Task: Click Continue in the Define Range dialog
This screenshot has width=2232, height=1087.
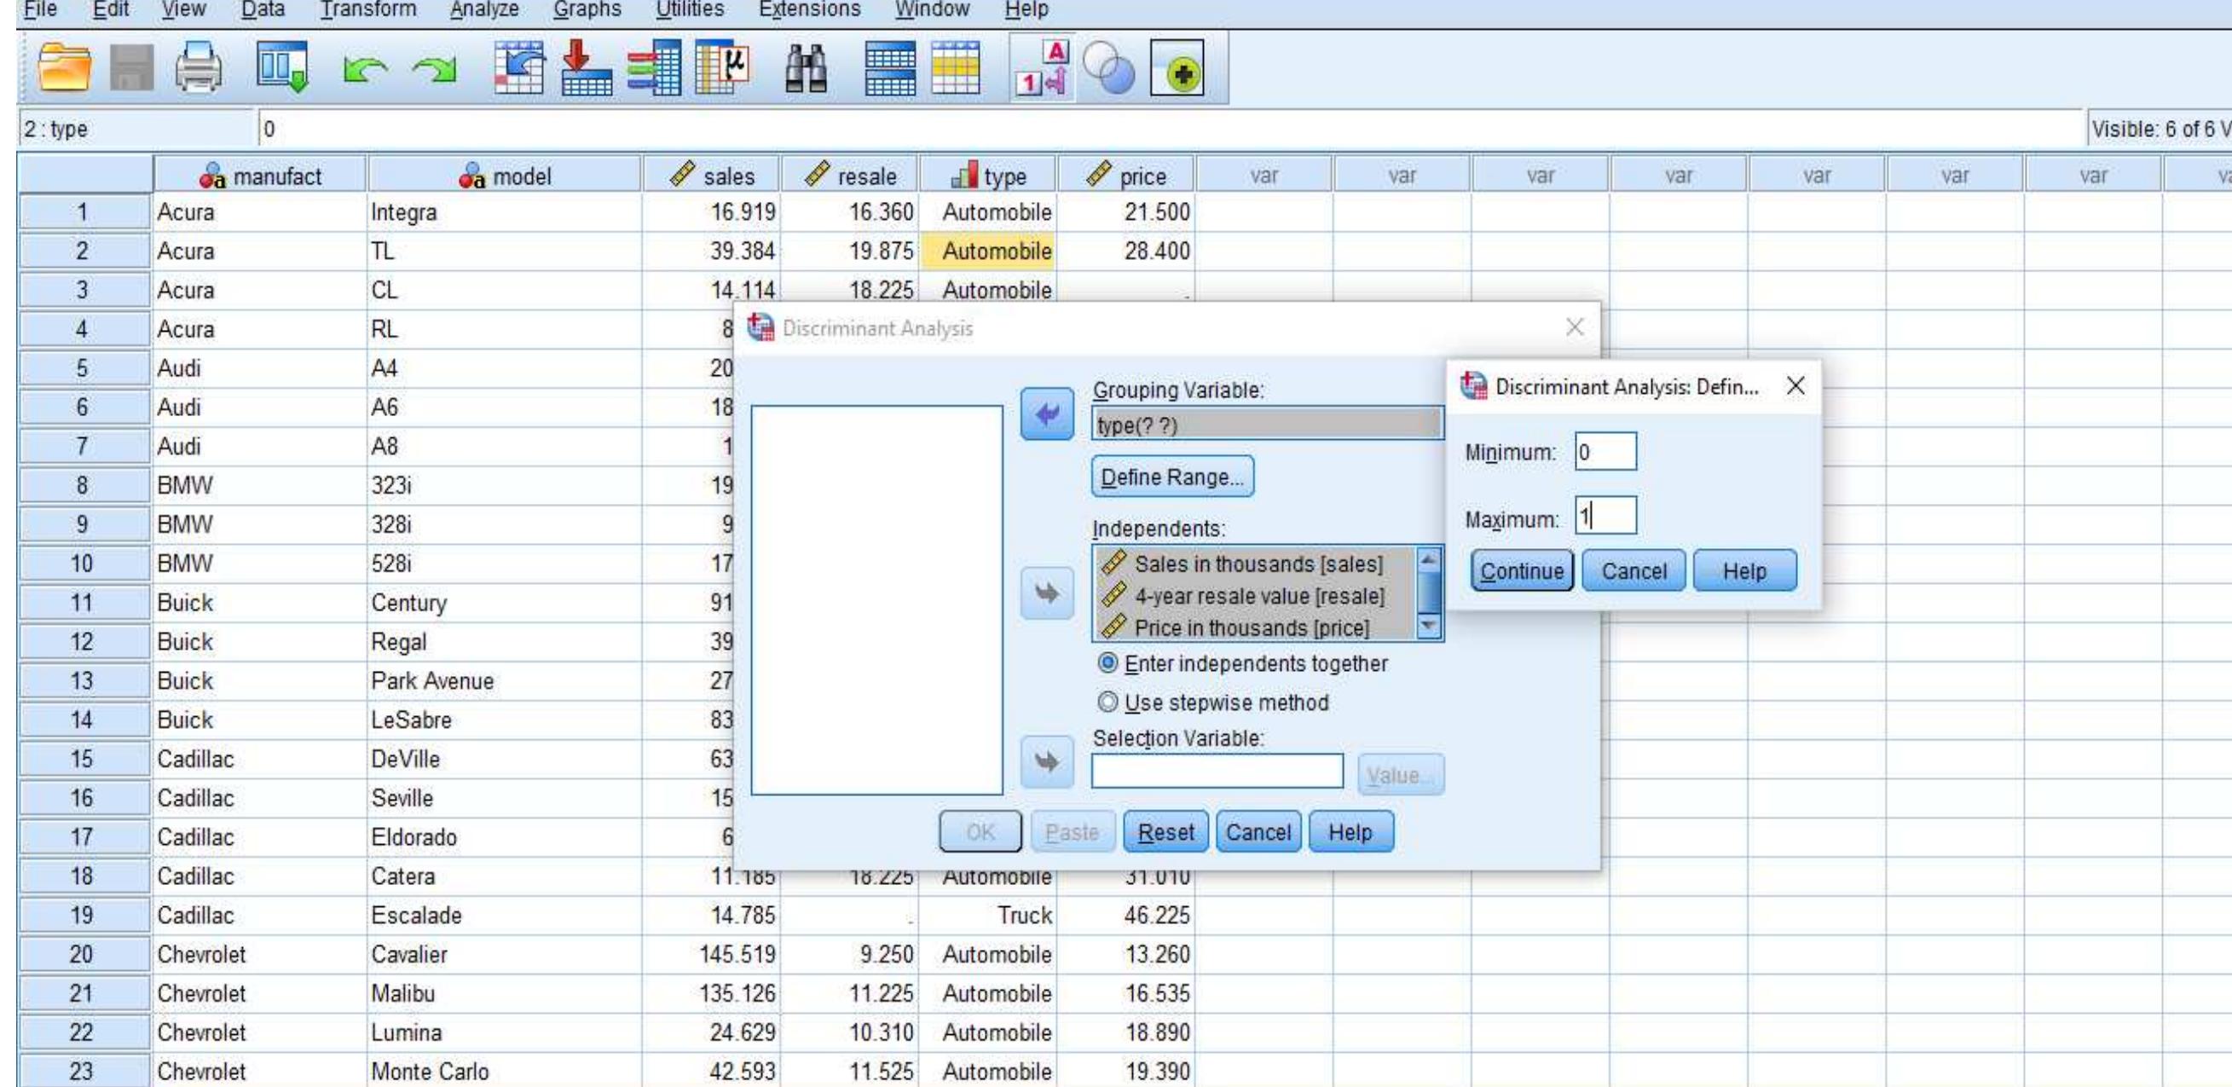Action: [x=1521, y=570]
